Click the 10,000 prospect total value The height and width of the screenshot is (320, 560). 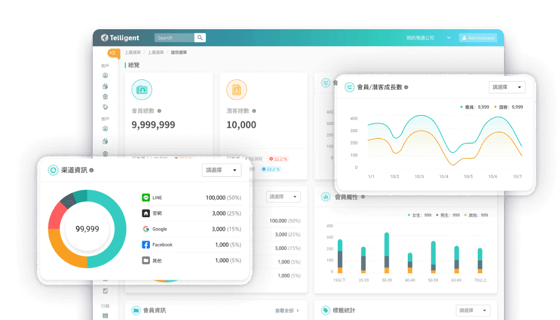click(x=242, y=125)
